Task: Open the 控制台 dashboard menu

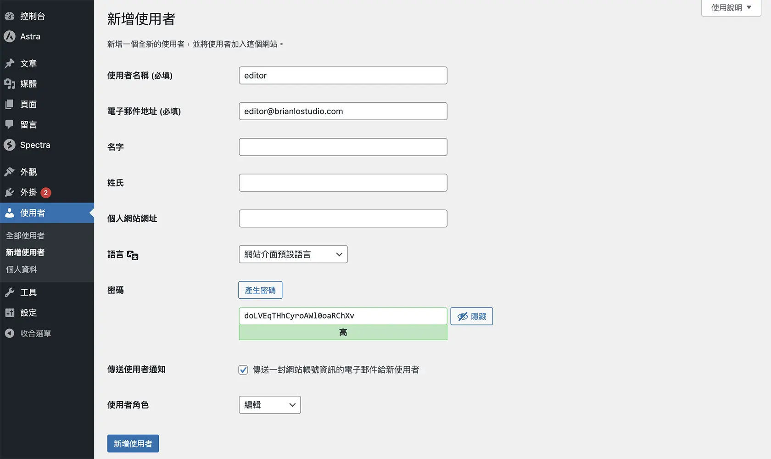Action: [x=47, y=16]
